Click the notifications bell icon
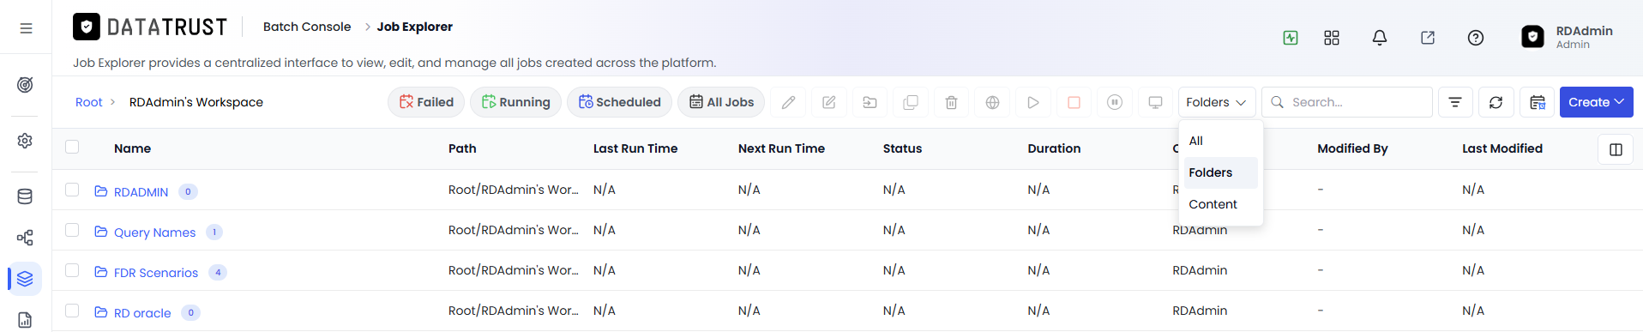Viewport: 1643px width, 332px height. point(1380,38)
